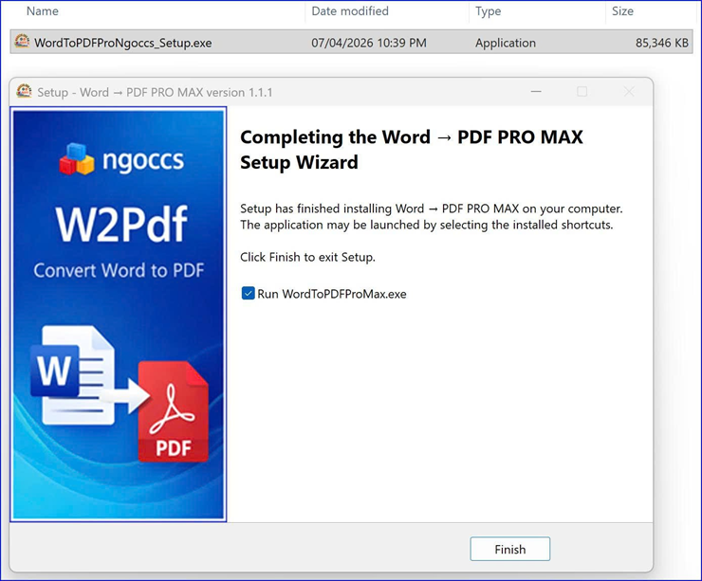The image size is (702, 581).
Task: Sort by the Size column header
Action: click(x=621, y=11)
